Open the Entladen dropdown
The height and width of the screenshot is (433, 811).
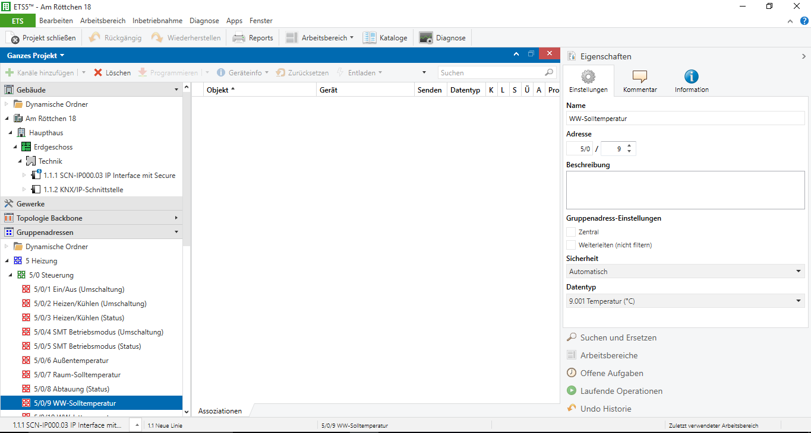click(359, 72)
